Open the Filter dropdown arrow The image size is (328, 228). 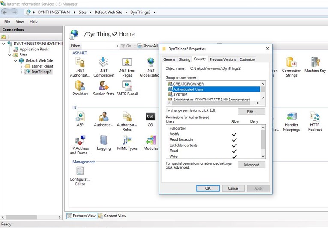pyautogui.click(x=117, y=46)
